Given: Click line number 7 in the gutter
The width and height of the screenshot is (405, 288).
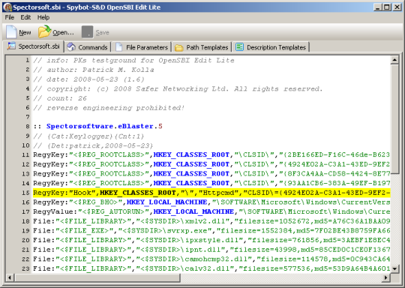Looking at the screenshot, I should point(28,117).
